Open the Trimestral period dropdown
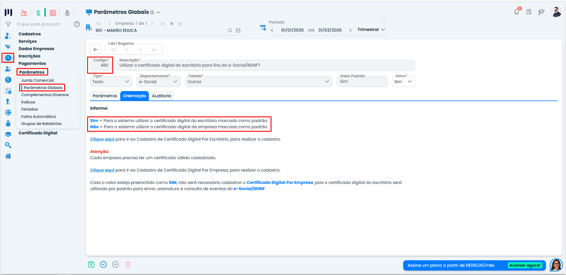 click(x=371, y=30)
